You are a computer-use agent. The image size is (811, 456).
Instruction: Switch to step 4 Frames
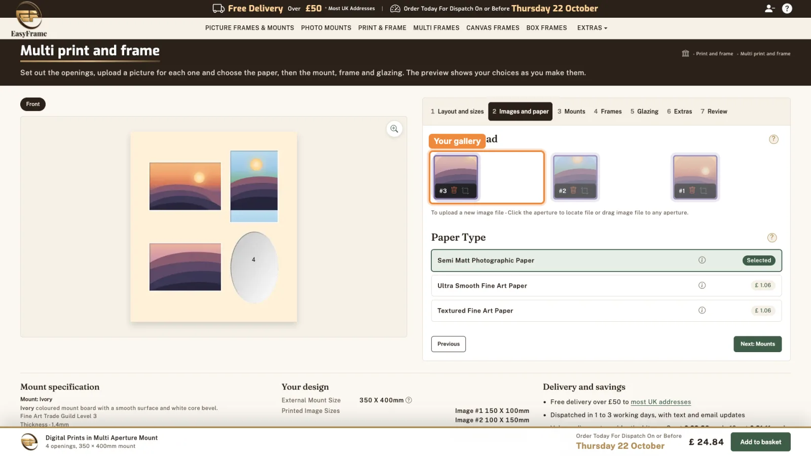pyautogui.click(x=608, y=111)
